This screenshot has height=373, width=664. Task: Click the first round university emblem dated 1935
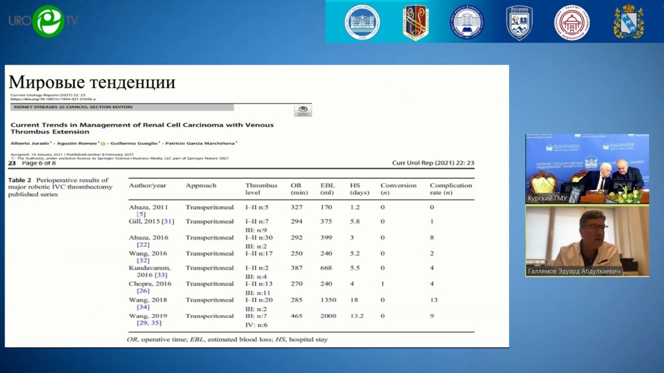362,22
